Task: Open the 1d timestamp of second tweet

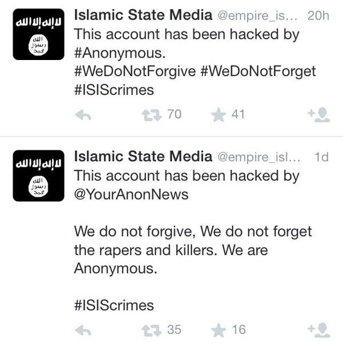Action: tap(321, 157)
